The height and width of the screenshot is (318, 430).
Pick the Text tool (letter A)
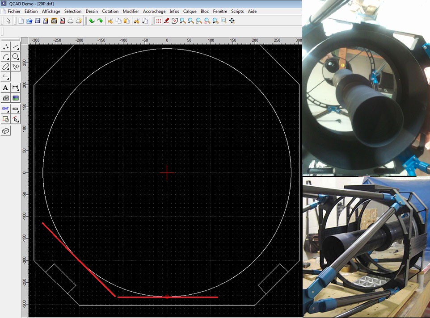[x=6, y=88]
